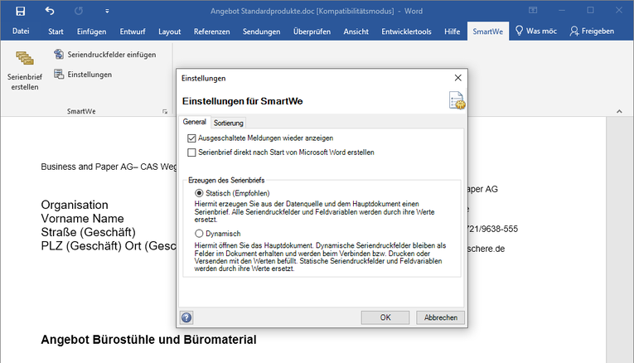
Task: Click the Undo arrow icon
Action: click(50, 11)
